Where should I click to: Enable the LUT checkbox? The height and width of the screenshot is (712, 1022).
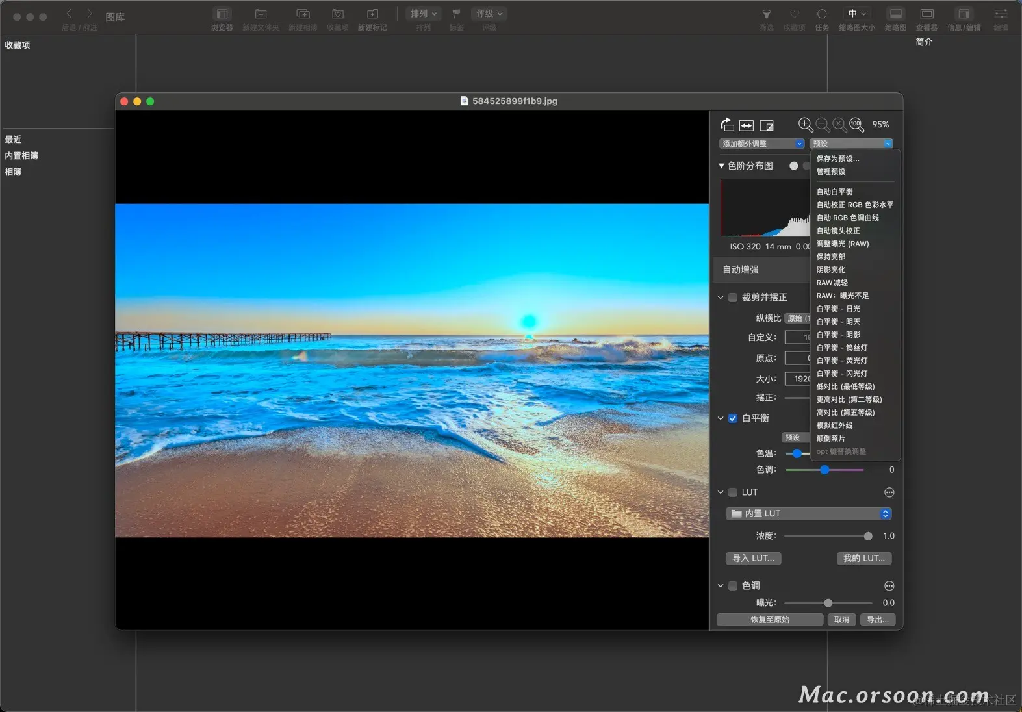tap(733, 492)
